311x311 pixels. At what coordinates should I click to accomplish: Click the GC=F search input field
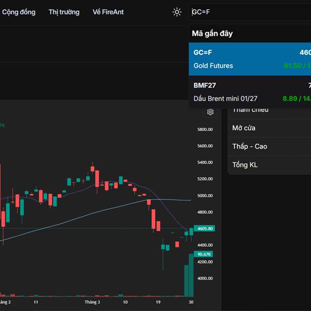click(249, 12)
